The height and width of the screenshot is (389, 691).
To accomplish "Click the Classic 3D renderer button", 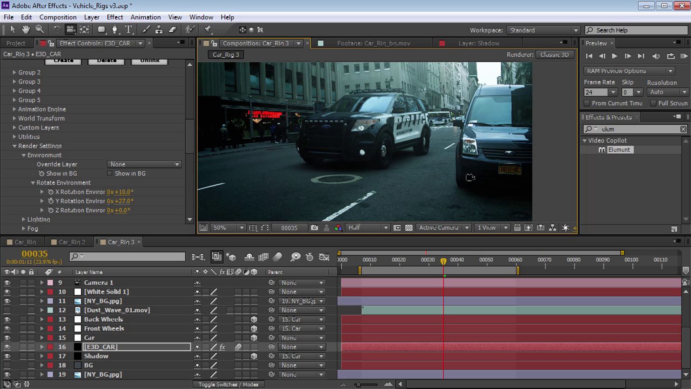I will [x=554, y=55].
